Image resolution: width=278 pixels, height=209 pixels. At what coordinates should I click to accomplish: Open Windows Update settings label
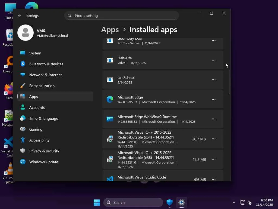coord(44,162)
